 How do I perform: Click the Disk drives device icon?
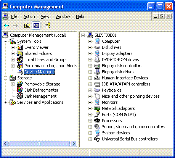97,47
